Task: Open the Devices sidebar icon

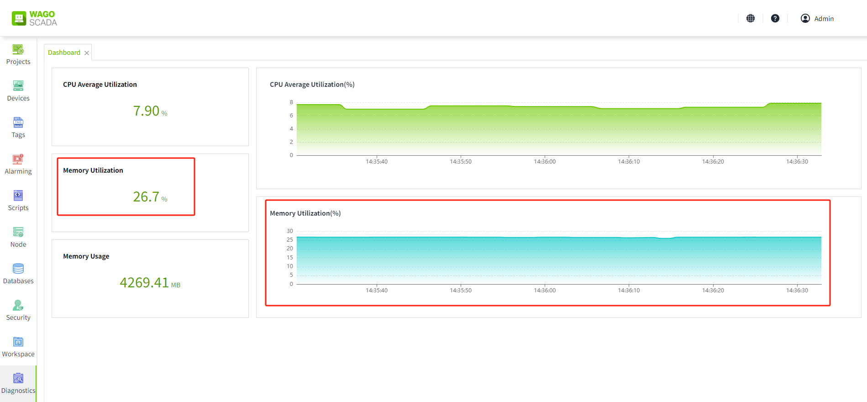Action: [18, 86]
